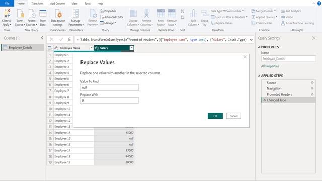This screenshot has height=181, width=322.
Task: Open the All Properties link
Action: pyautogui.click(x=270, y=66)
